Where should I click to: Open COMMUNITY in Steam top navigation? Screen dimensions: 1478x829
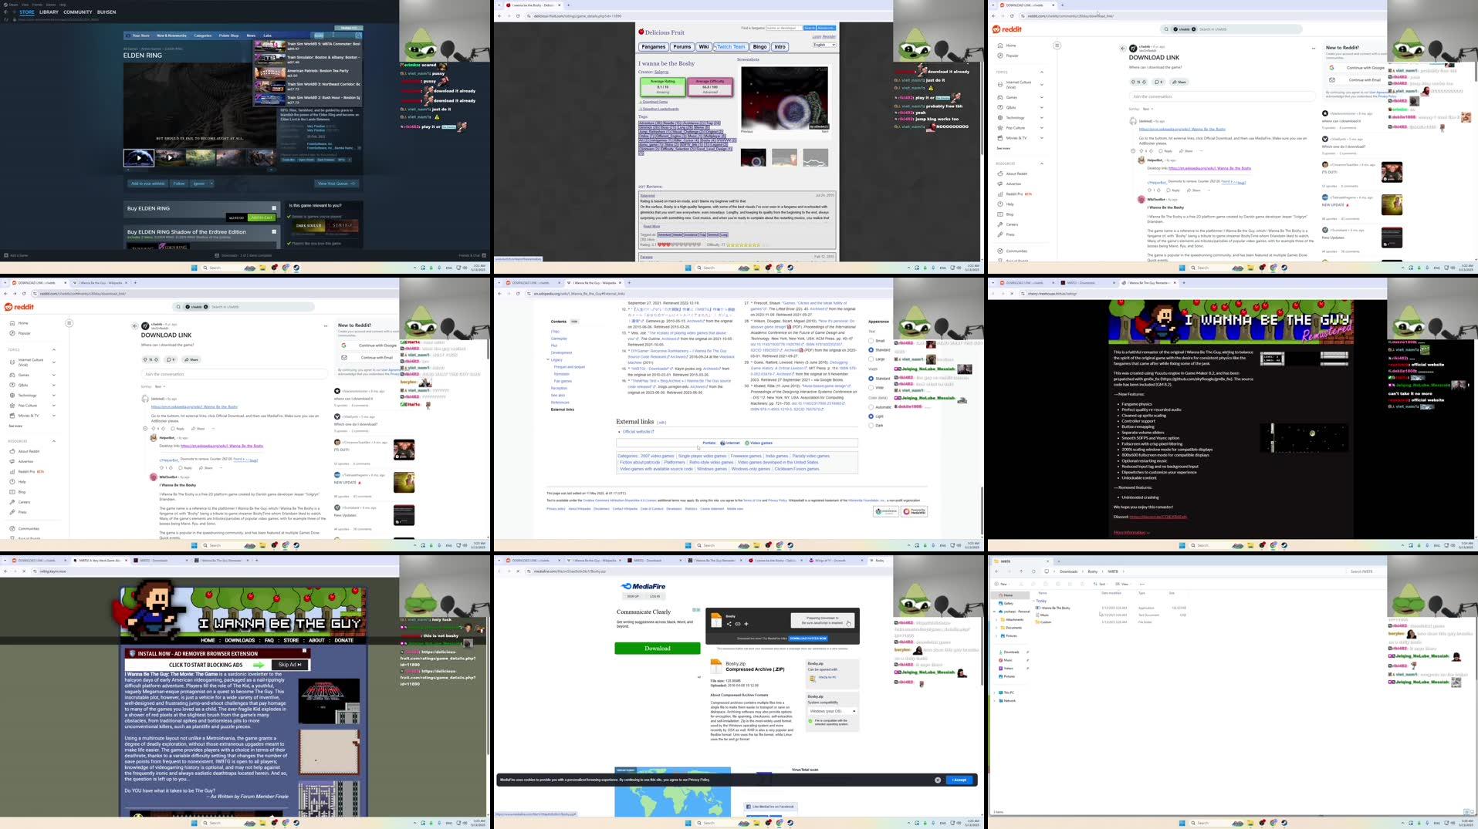pyautogui.click(x=78, y=12)
